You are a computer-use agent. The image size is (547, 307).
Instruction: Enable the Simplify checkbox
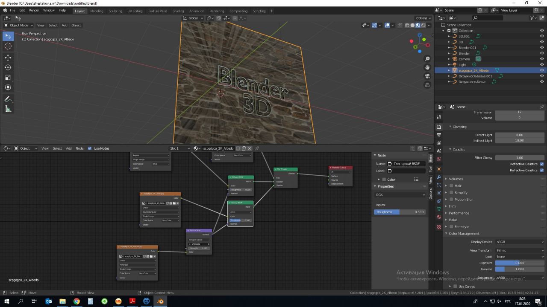click(x=451, y=192)
